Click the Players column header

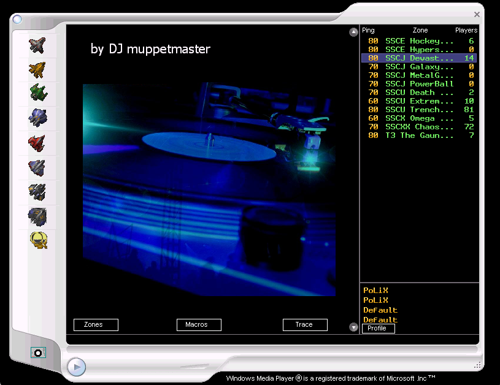pyautogui.click(x=466, y=30)
